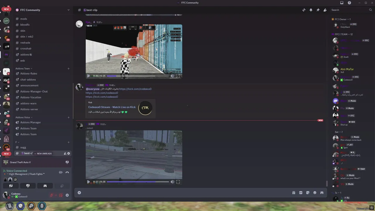Start an activity with controller button

(45, 186)
